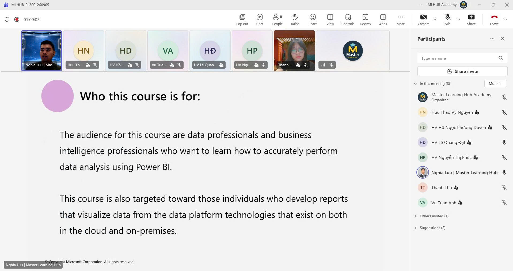Switch to the People tab
The width and height of the screenshot is (513, 271).
click(x=278, y=20)
